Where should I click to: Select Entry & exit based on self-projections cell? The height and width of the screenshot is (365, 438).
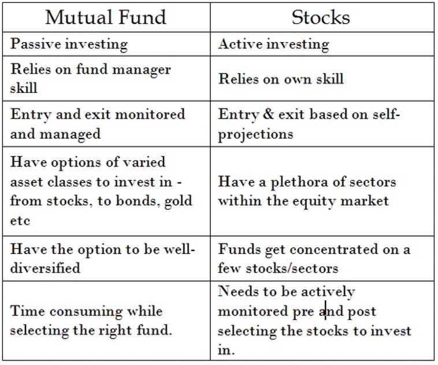pyautogui.click(x=322, y=124)
